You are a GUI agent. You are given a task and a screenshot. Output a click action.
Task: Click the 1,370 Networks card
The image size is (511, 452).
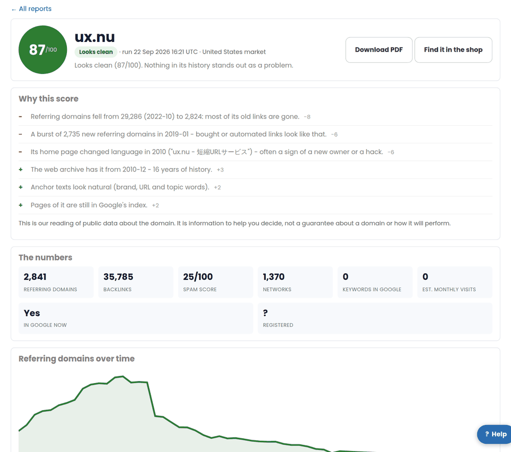[295, 282]
